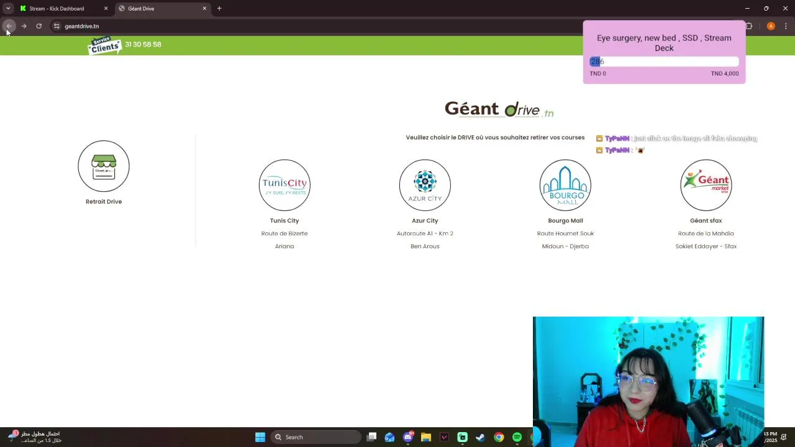Open a new browser tab

(x=219, y=9)
